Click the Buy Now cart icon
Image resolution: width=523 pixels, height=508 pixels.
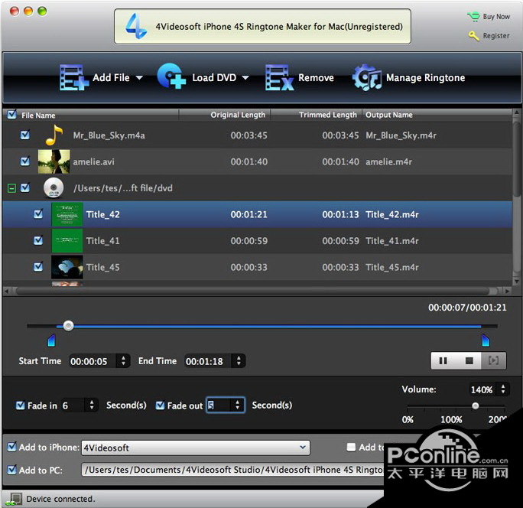point(473,17)
